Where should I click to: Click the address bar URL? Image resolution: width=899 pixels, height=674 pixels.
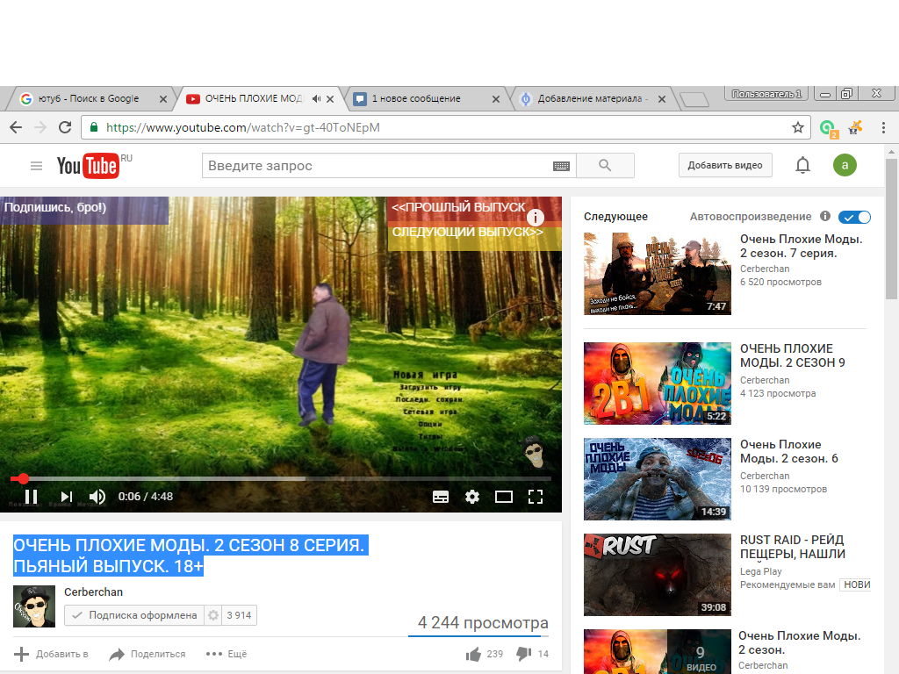(243, 127)
